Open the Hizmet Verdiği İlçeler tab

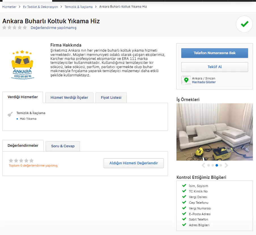point(69,97)
